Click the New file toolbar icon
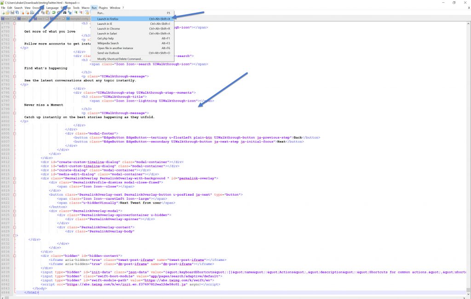Screen dimensions: 471x299 point(2,13)
